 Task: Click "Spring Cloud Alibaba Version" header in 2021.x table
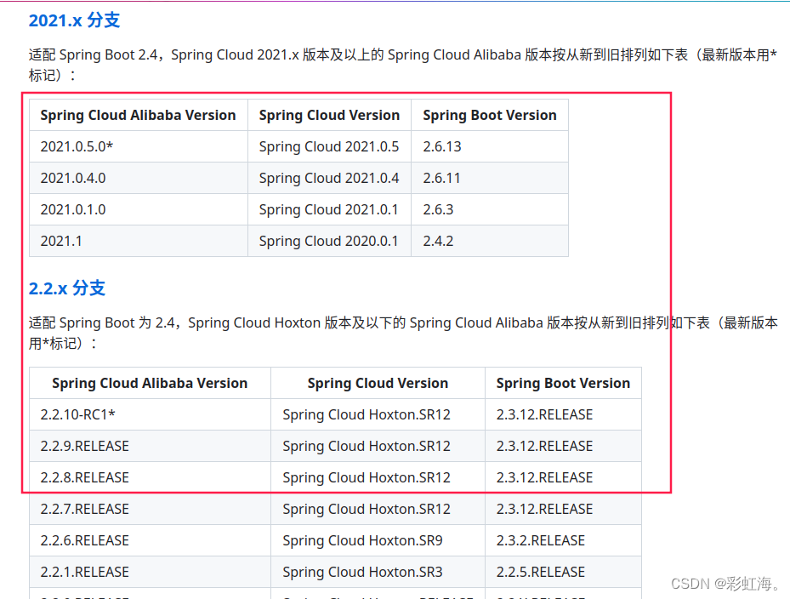point(139,115)
